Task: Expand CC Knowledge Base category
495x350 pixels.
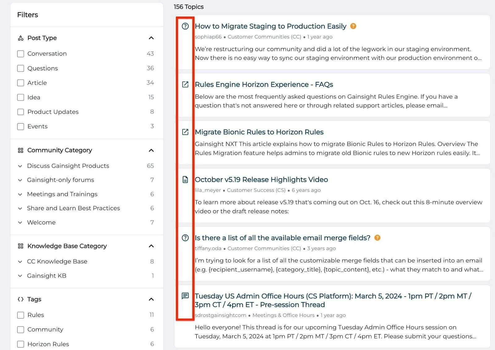Action: [20, 261]
